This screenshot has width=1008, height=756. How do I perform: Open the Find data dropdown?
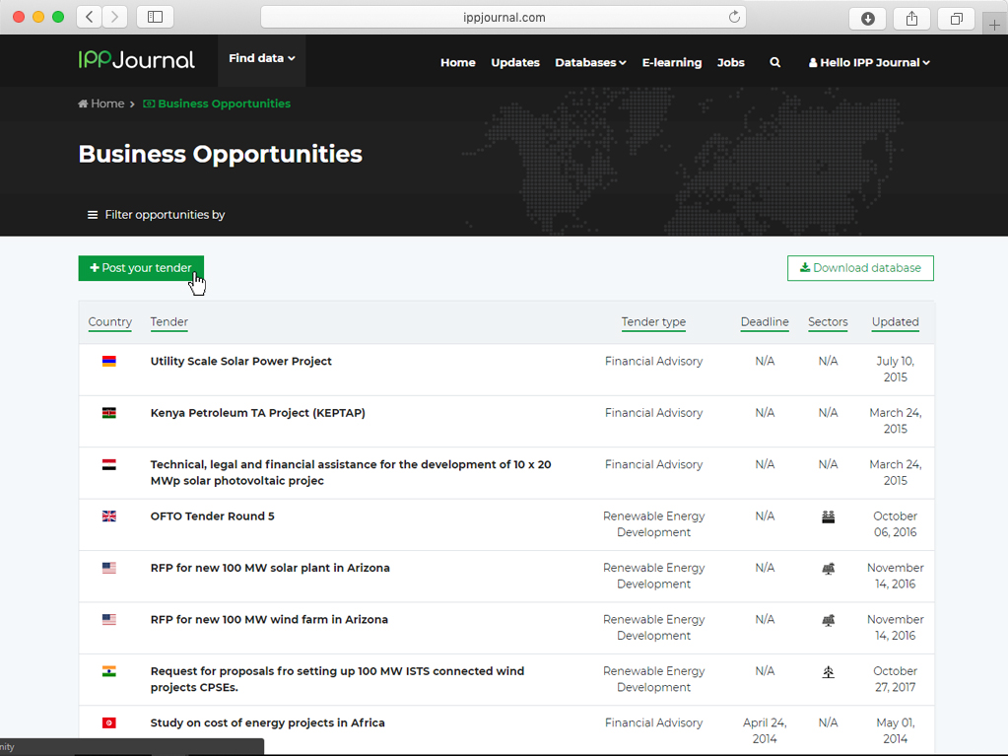tap(261, 59)
